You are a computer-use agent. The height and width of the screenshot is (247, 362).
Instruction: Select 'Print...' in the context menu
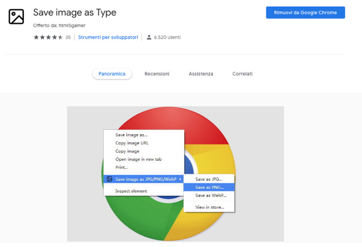(x=144, y=167)
